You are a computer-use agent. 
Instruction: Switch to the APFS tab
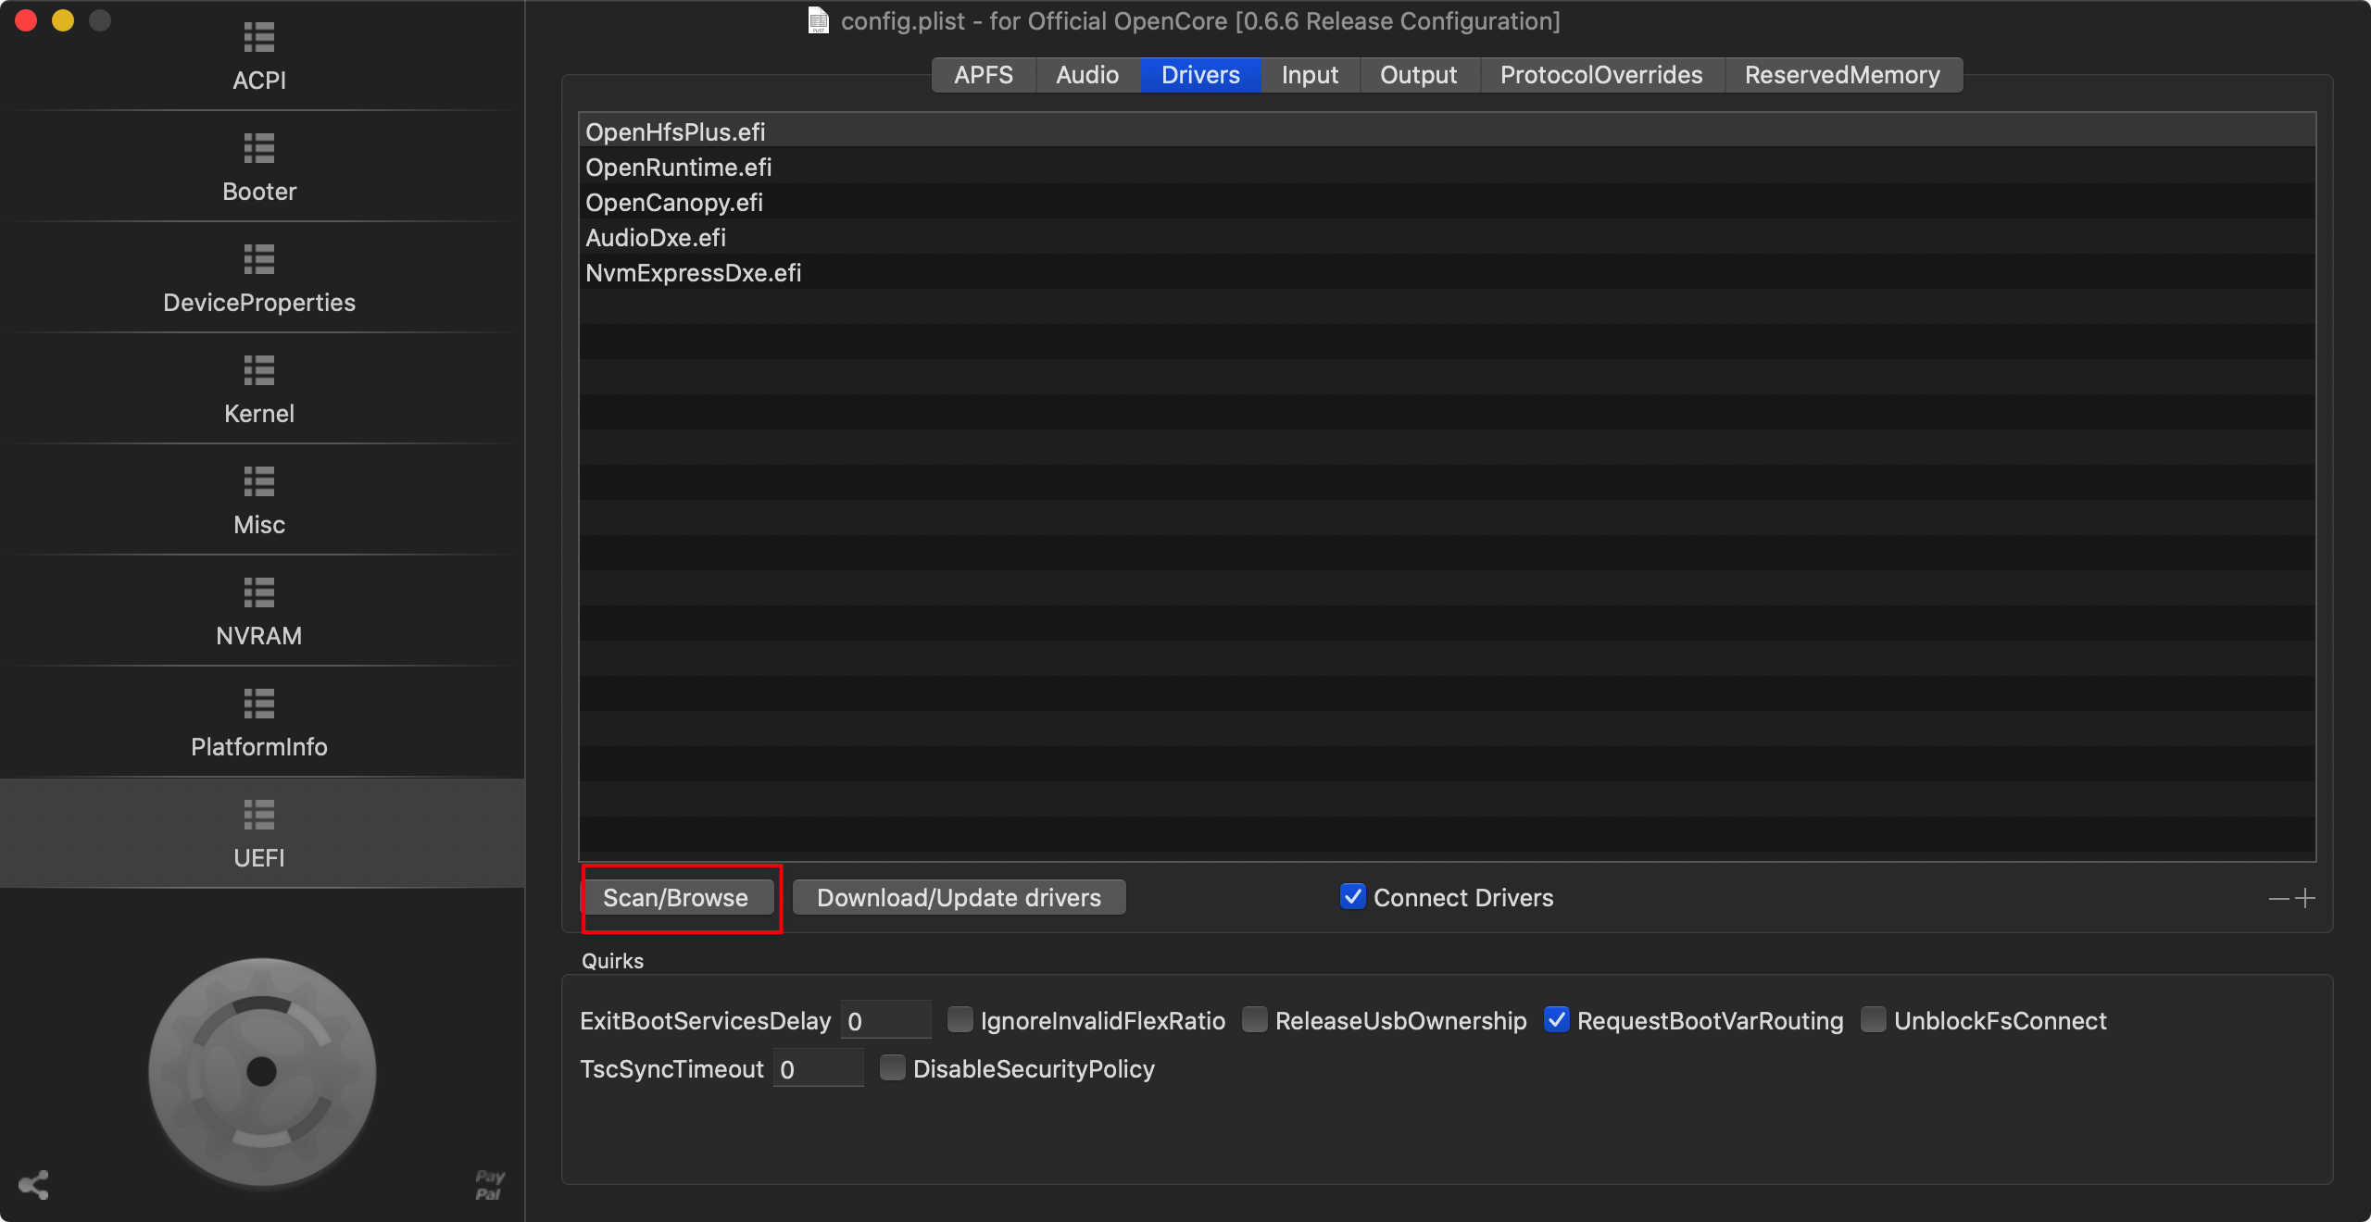pyautogui.click(x=984, y=75)
